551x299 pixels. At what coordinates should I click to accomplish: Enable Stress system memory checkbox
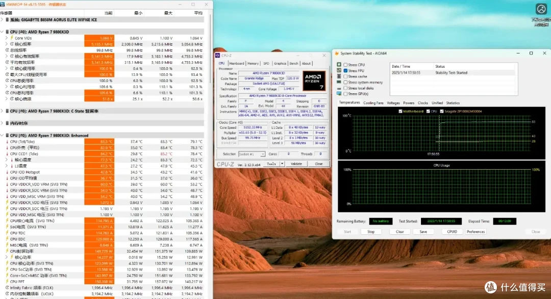[x=345, y=82]
